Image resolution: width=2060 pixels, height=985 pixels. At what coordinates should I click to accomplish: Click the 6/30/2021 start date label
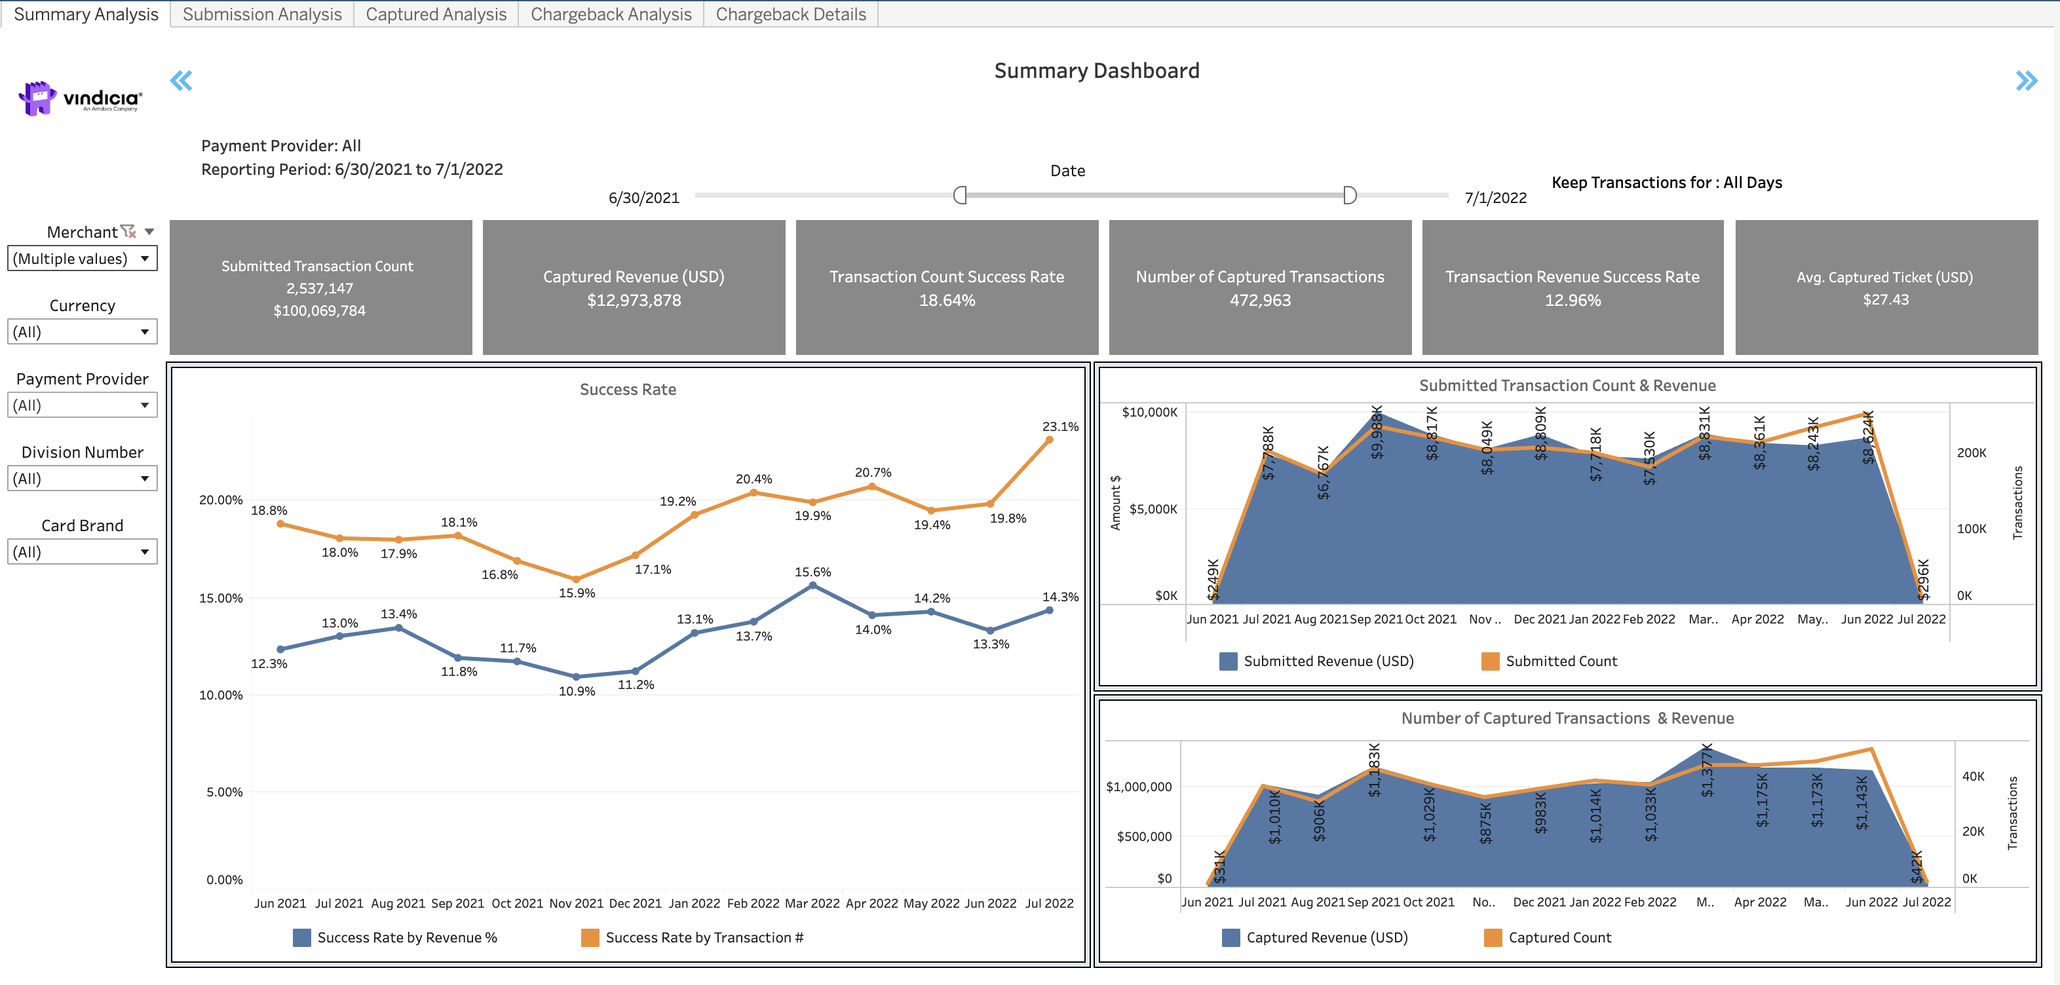pos(643,198)
